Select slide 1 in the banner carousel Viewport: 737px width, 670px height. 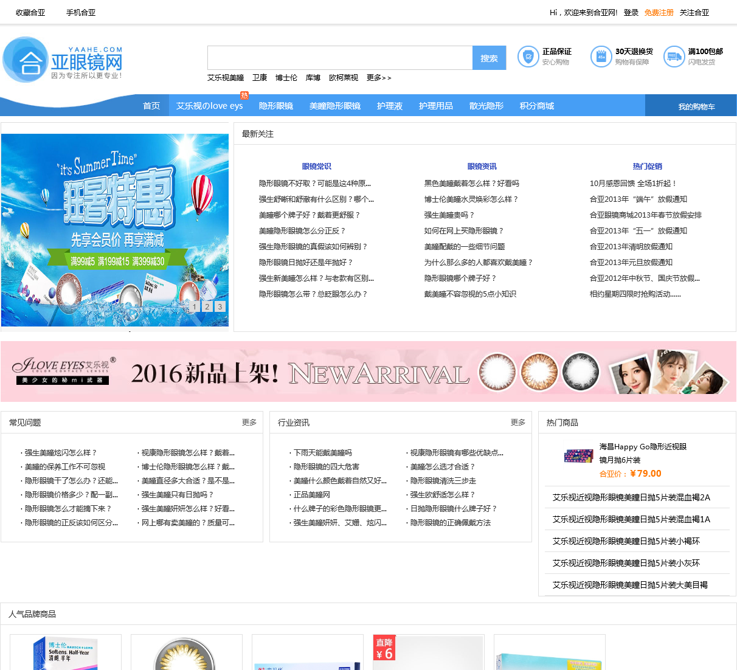click(x=195, y=306)
